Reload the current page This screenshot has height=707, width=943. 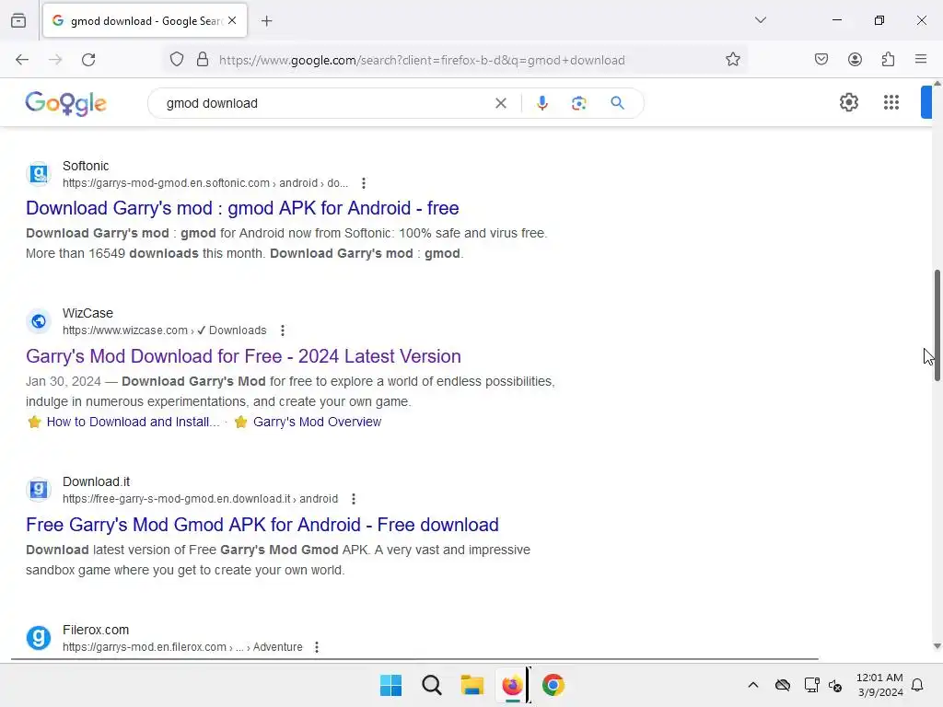point(88,60)
